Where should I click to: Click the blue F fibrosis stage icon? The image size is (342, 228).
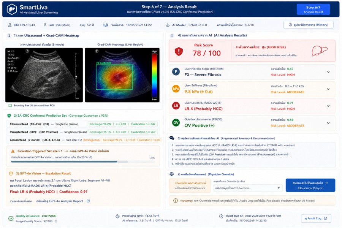176,71
